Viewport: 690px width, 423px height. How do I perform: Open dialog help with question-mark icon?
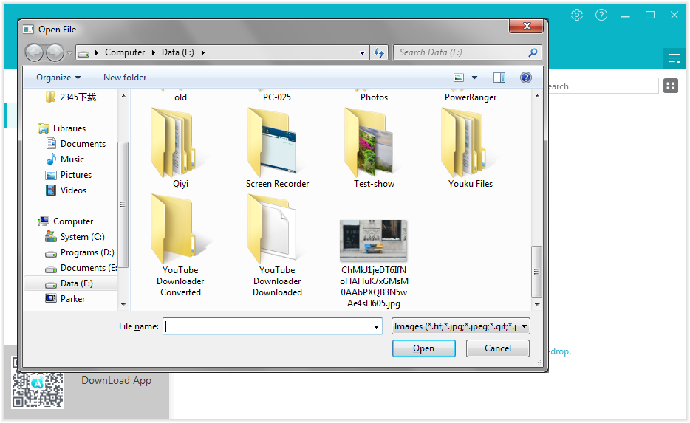tap(525, 78)
